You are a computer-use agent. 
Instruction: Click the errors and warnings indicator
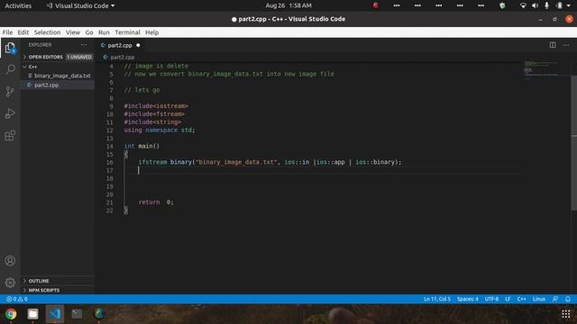[x=17, y=299]
